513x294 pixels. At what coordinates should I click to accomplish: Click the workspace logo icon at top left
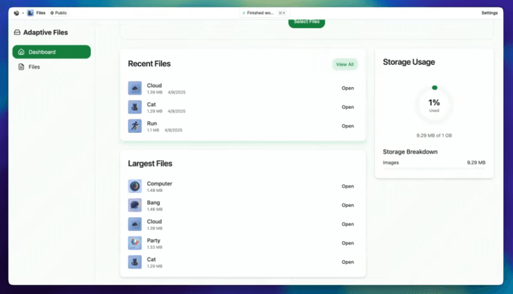tap(16, 13)
